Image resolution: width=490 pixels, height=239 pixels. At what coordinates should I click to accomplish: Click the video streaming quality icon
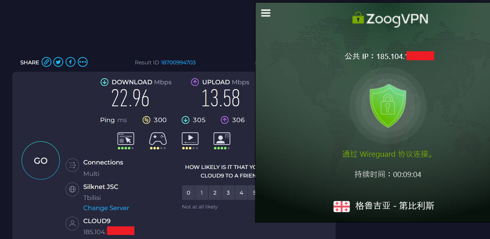point(190,139)
